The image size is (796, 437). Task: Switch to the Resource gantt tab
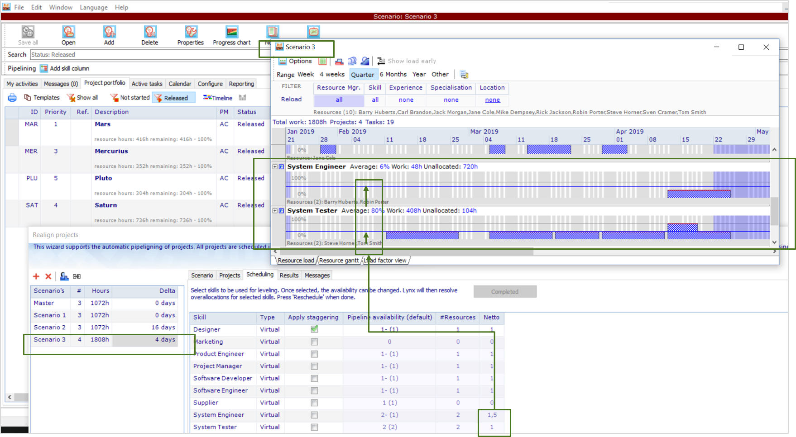[x=339, y=261]
